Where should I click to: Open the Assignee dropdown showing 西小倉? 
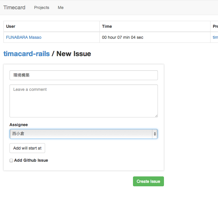(x=81, y=134)
